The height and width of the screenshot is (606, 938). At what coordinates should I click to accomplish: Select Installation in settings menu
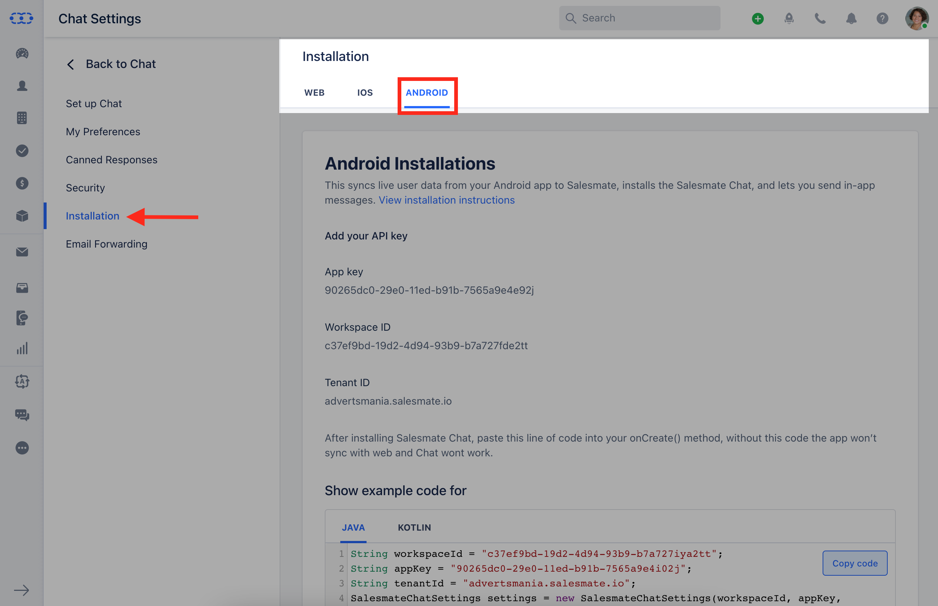pyautogui.click(x=92, y=216)
